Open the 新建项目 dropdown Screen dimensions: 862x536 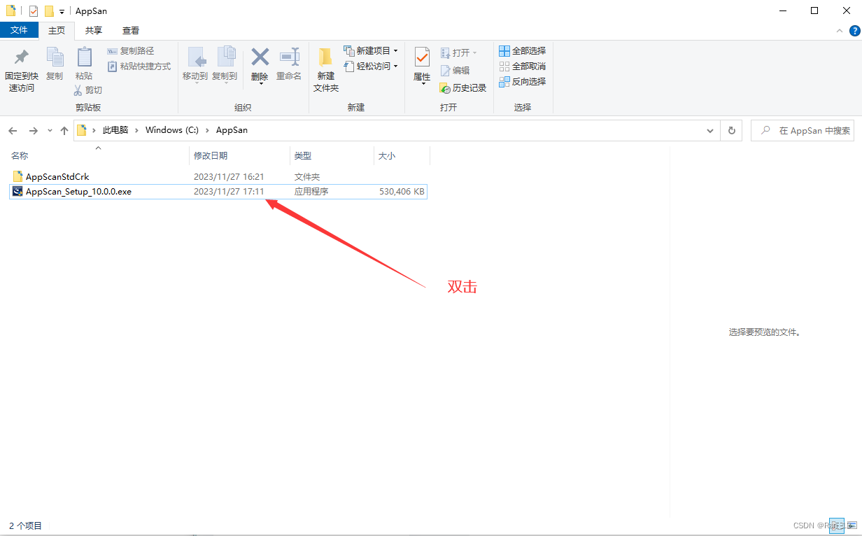(371, 51)
